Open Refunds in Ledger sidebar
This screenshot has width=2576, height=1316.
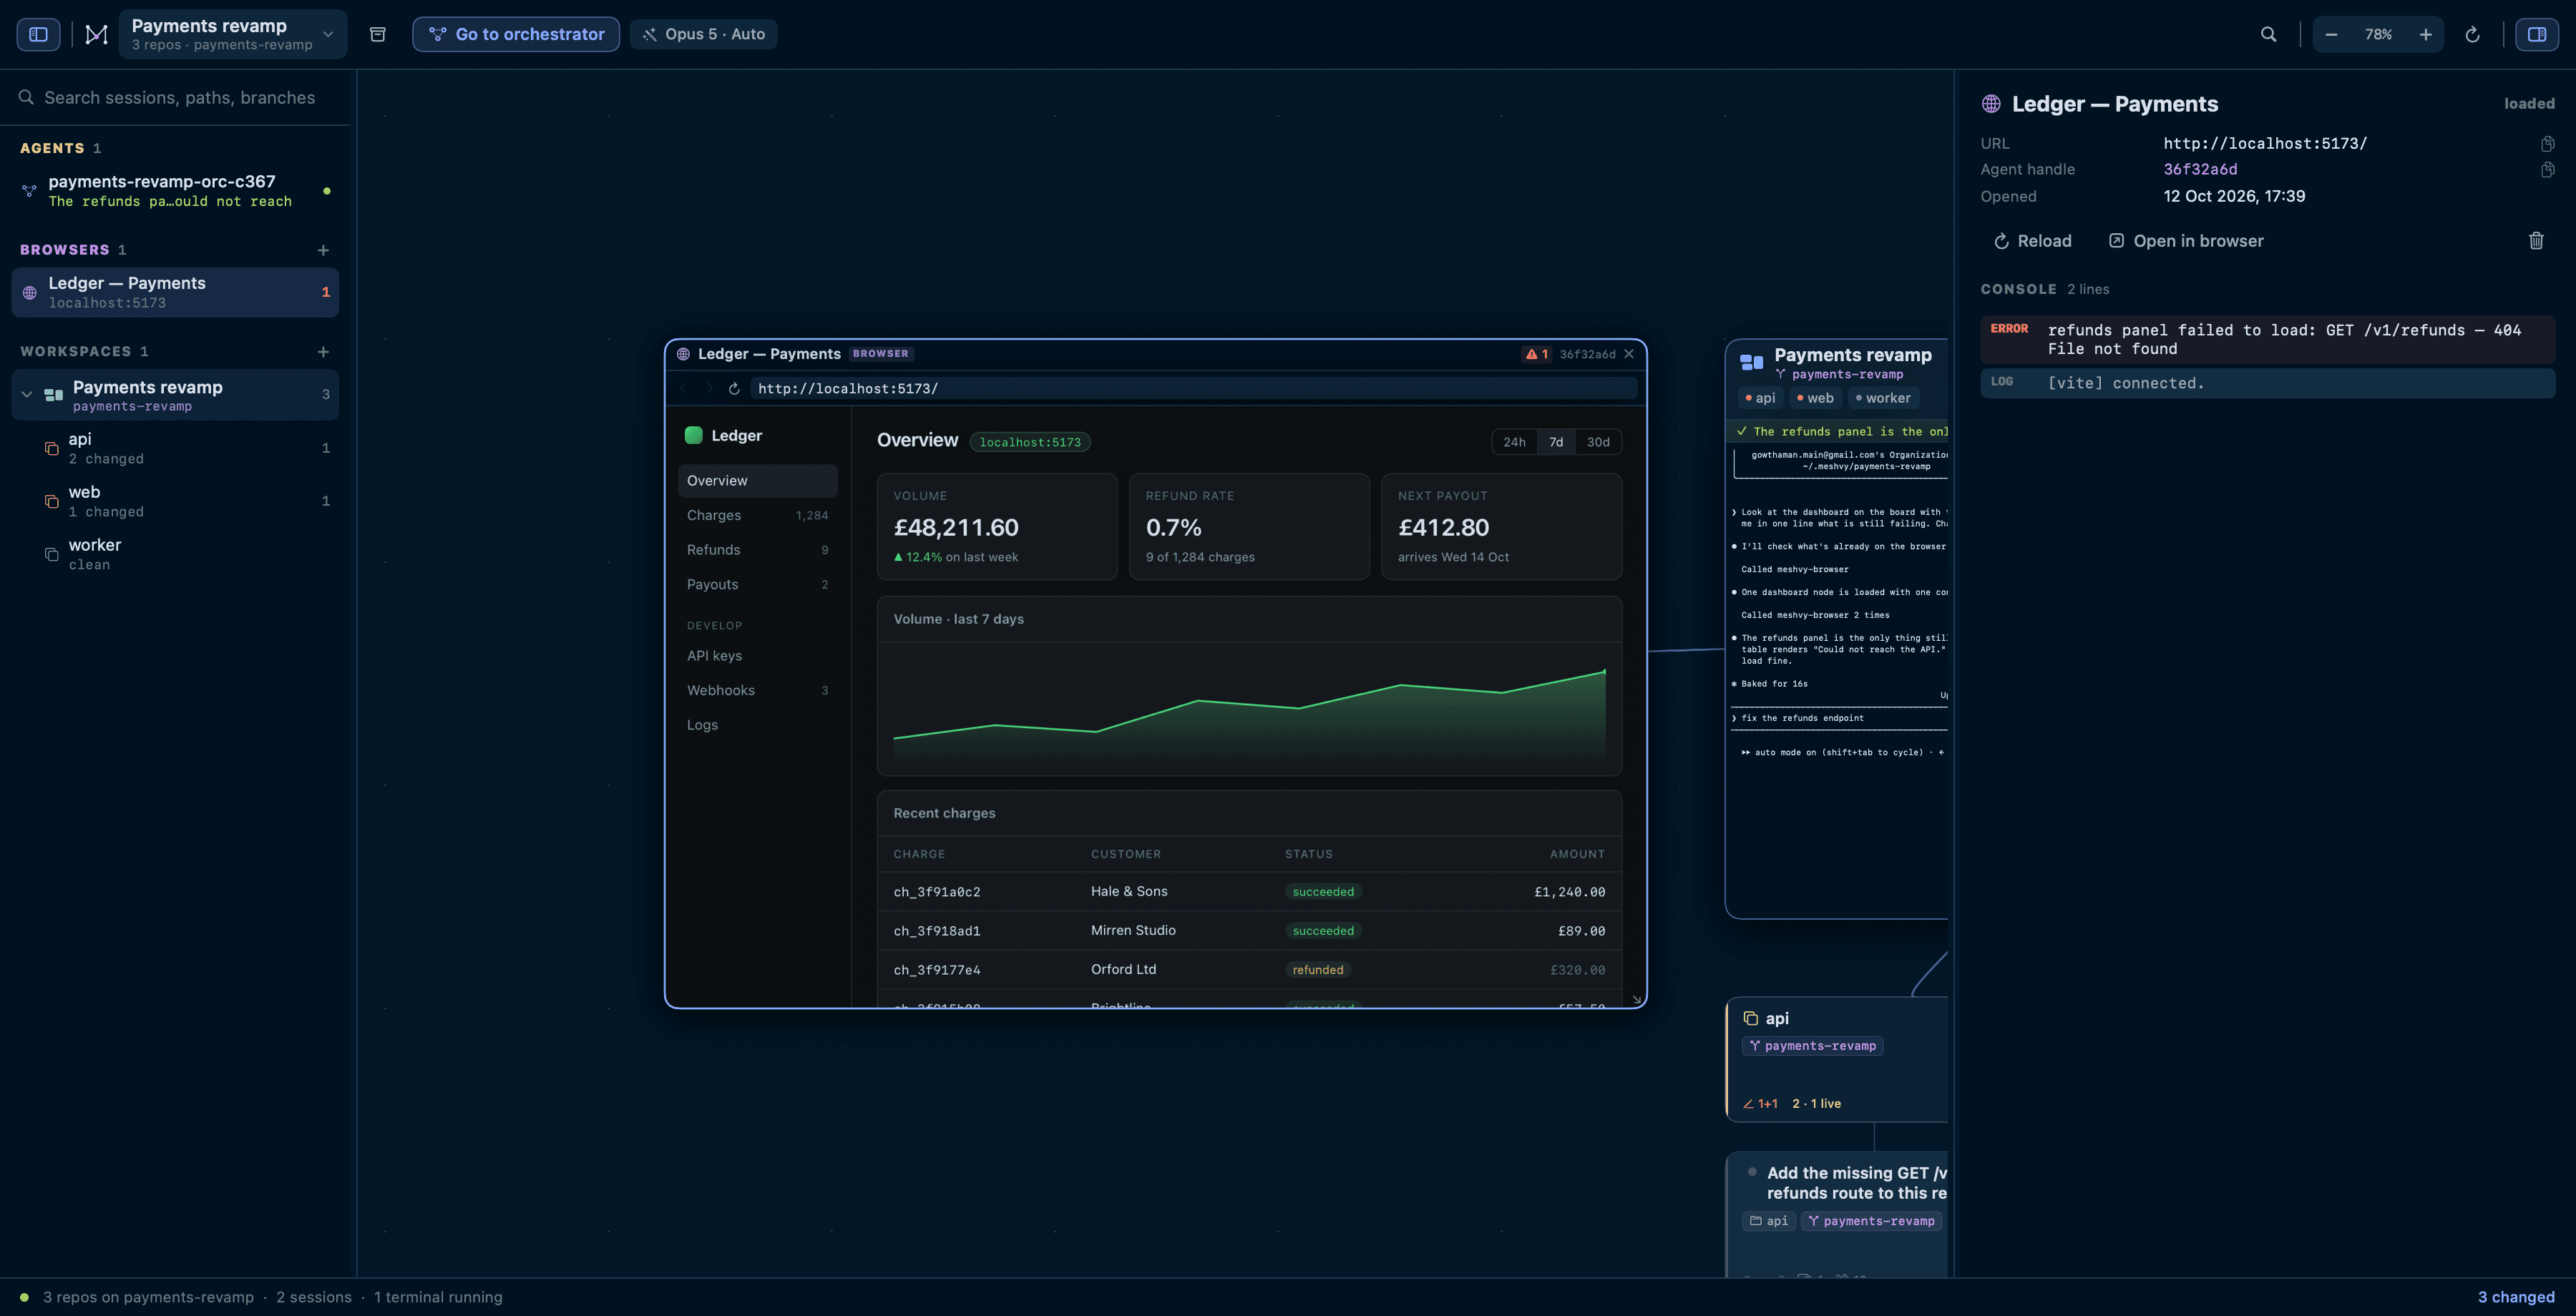(x=757, y=549)
